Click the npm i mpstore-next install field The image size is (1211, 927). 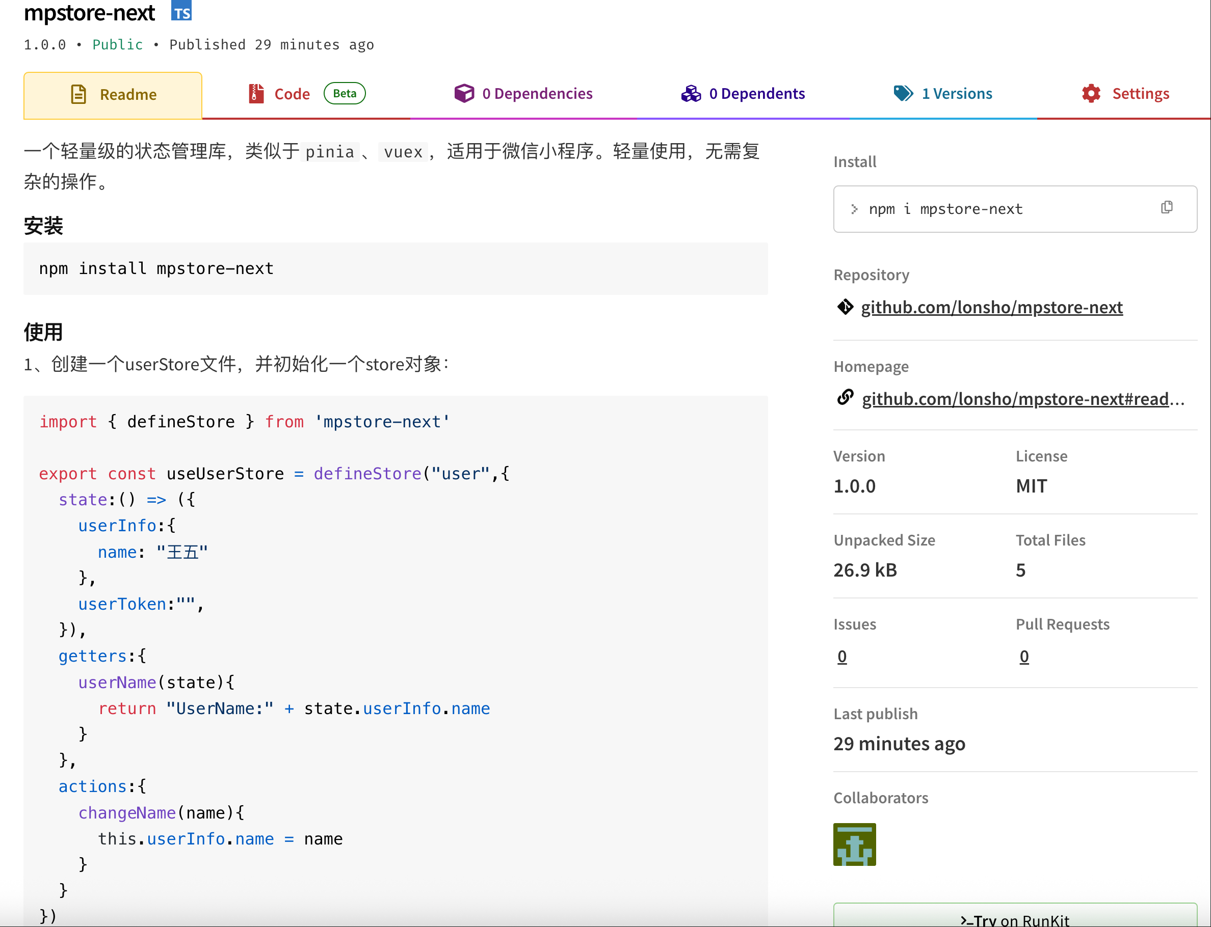pos(972,209)
